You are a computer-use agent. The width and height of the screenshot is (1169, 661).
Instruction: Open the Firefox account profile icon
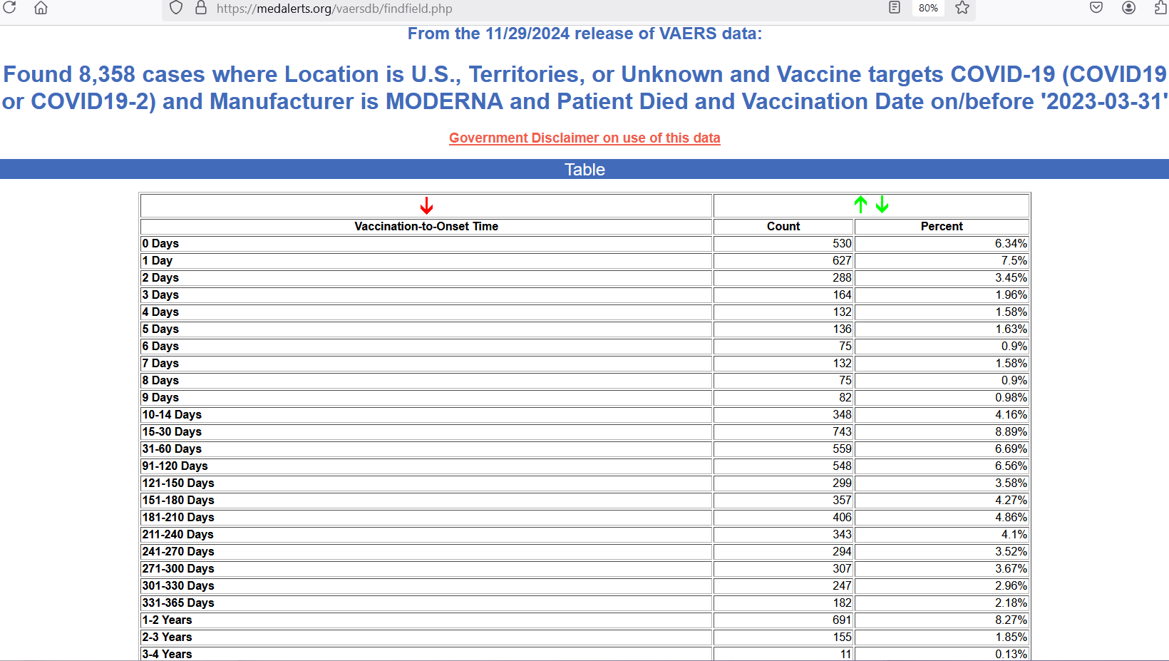tap(1128, 8)
